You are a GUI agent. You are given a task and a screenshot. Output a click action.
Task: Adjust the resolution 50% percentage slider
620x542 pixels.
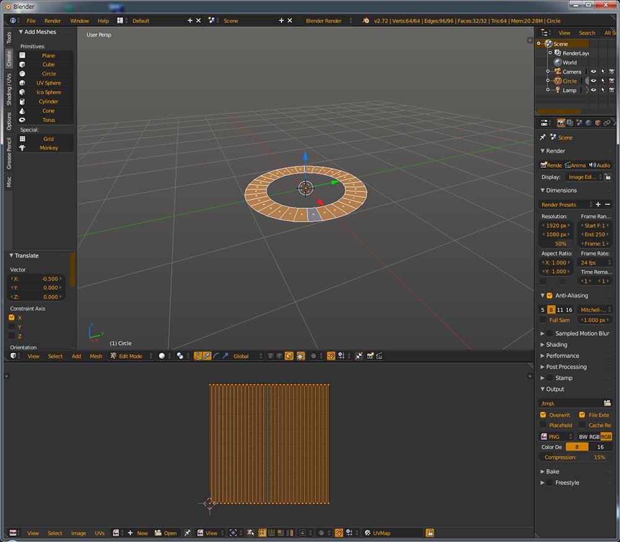[556, 243]
